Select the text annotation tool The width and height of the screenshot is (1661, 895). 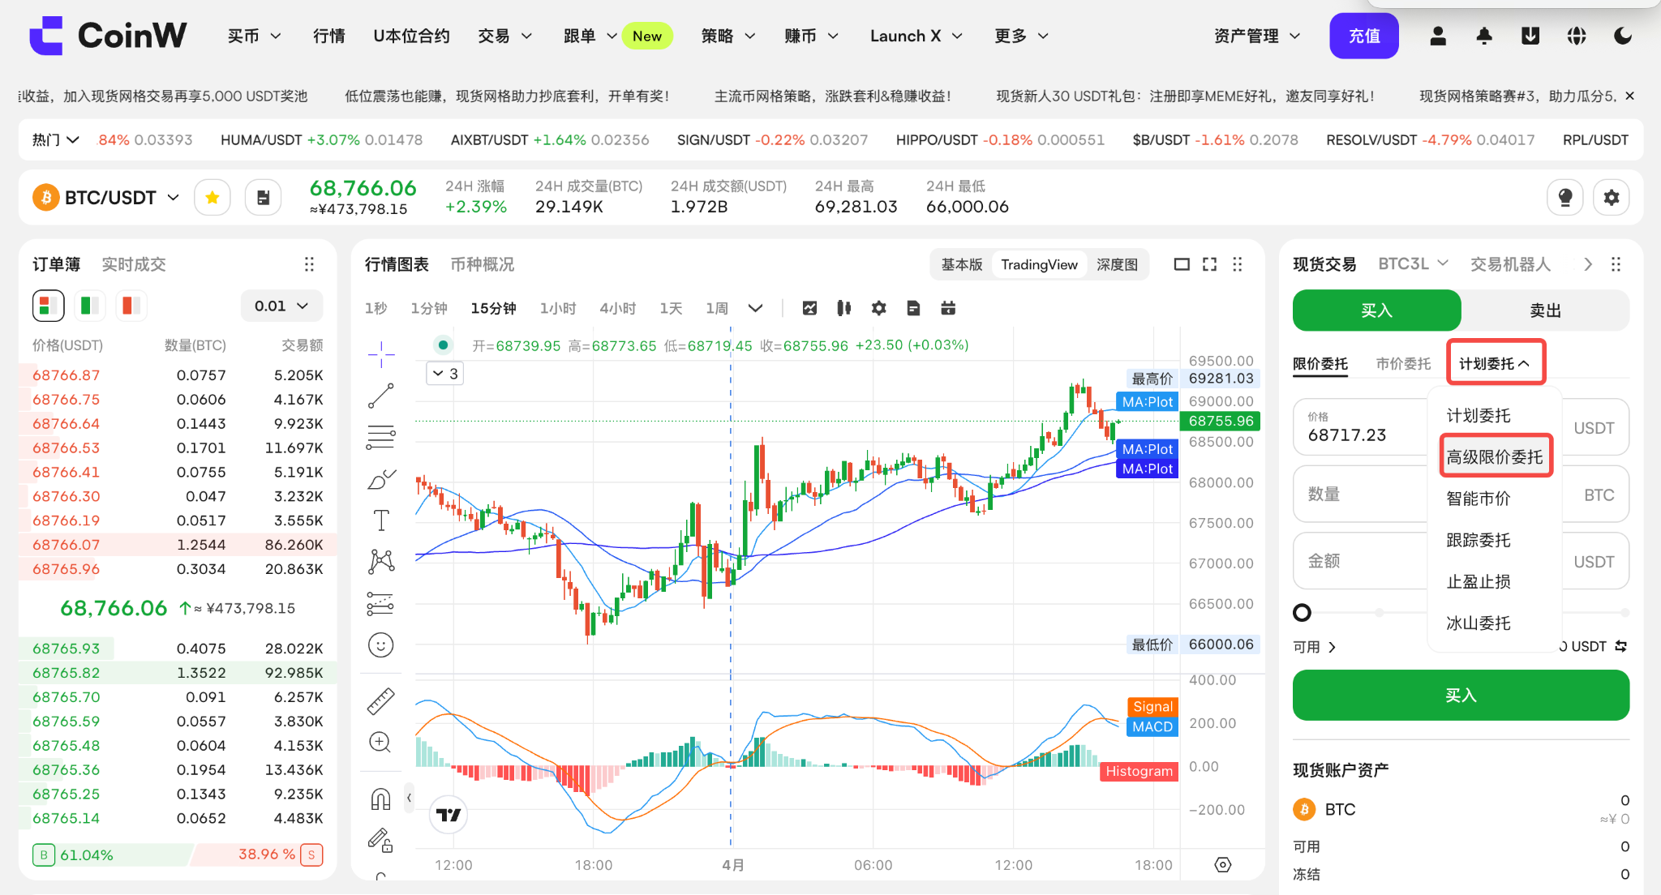click(380, 520)
